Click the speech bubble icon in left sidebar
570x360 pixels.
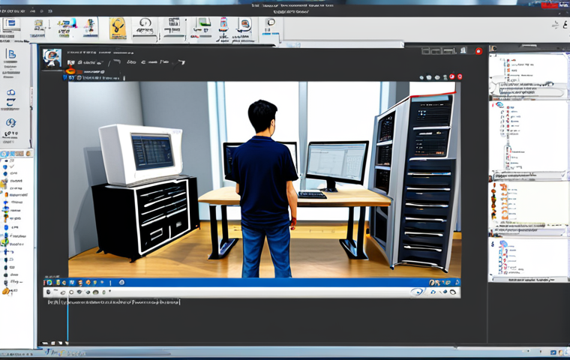[11, 93]
